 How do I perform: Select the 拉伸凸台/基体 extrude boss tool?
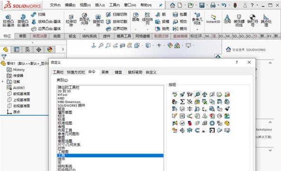(x=8, y=21)
